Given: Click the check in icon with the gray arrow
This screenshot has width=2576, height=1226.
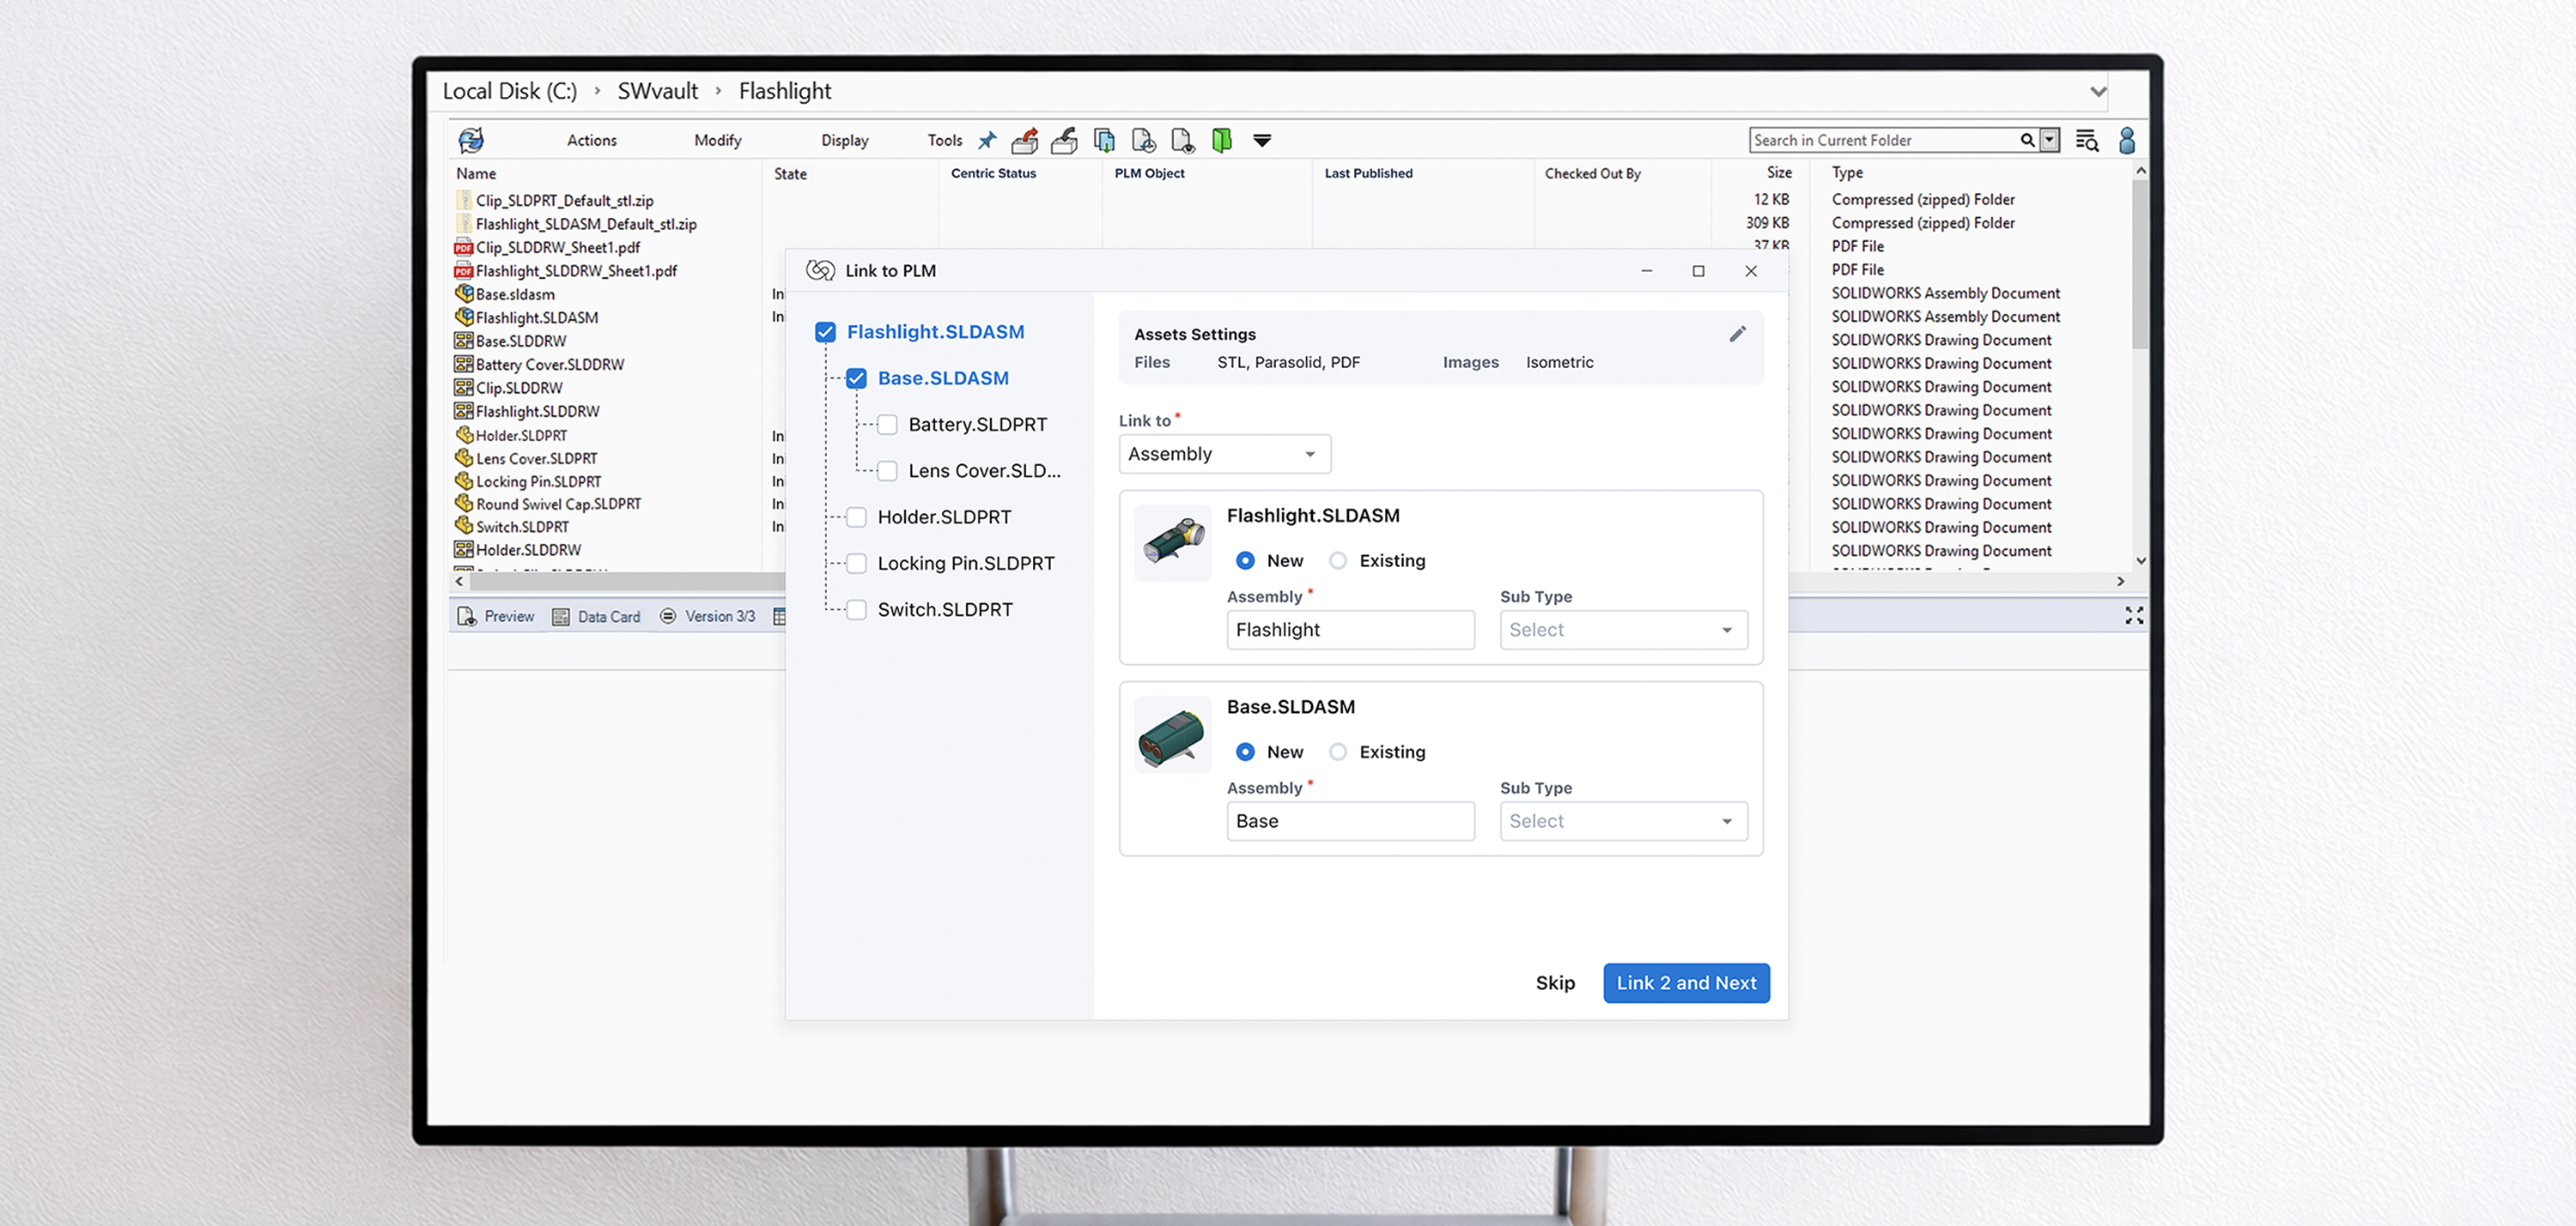Looking at the screenshot, I should click(1064, 140).
